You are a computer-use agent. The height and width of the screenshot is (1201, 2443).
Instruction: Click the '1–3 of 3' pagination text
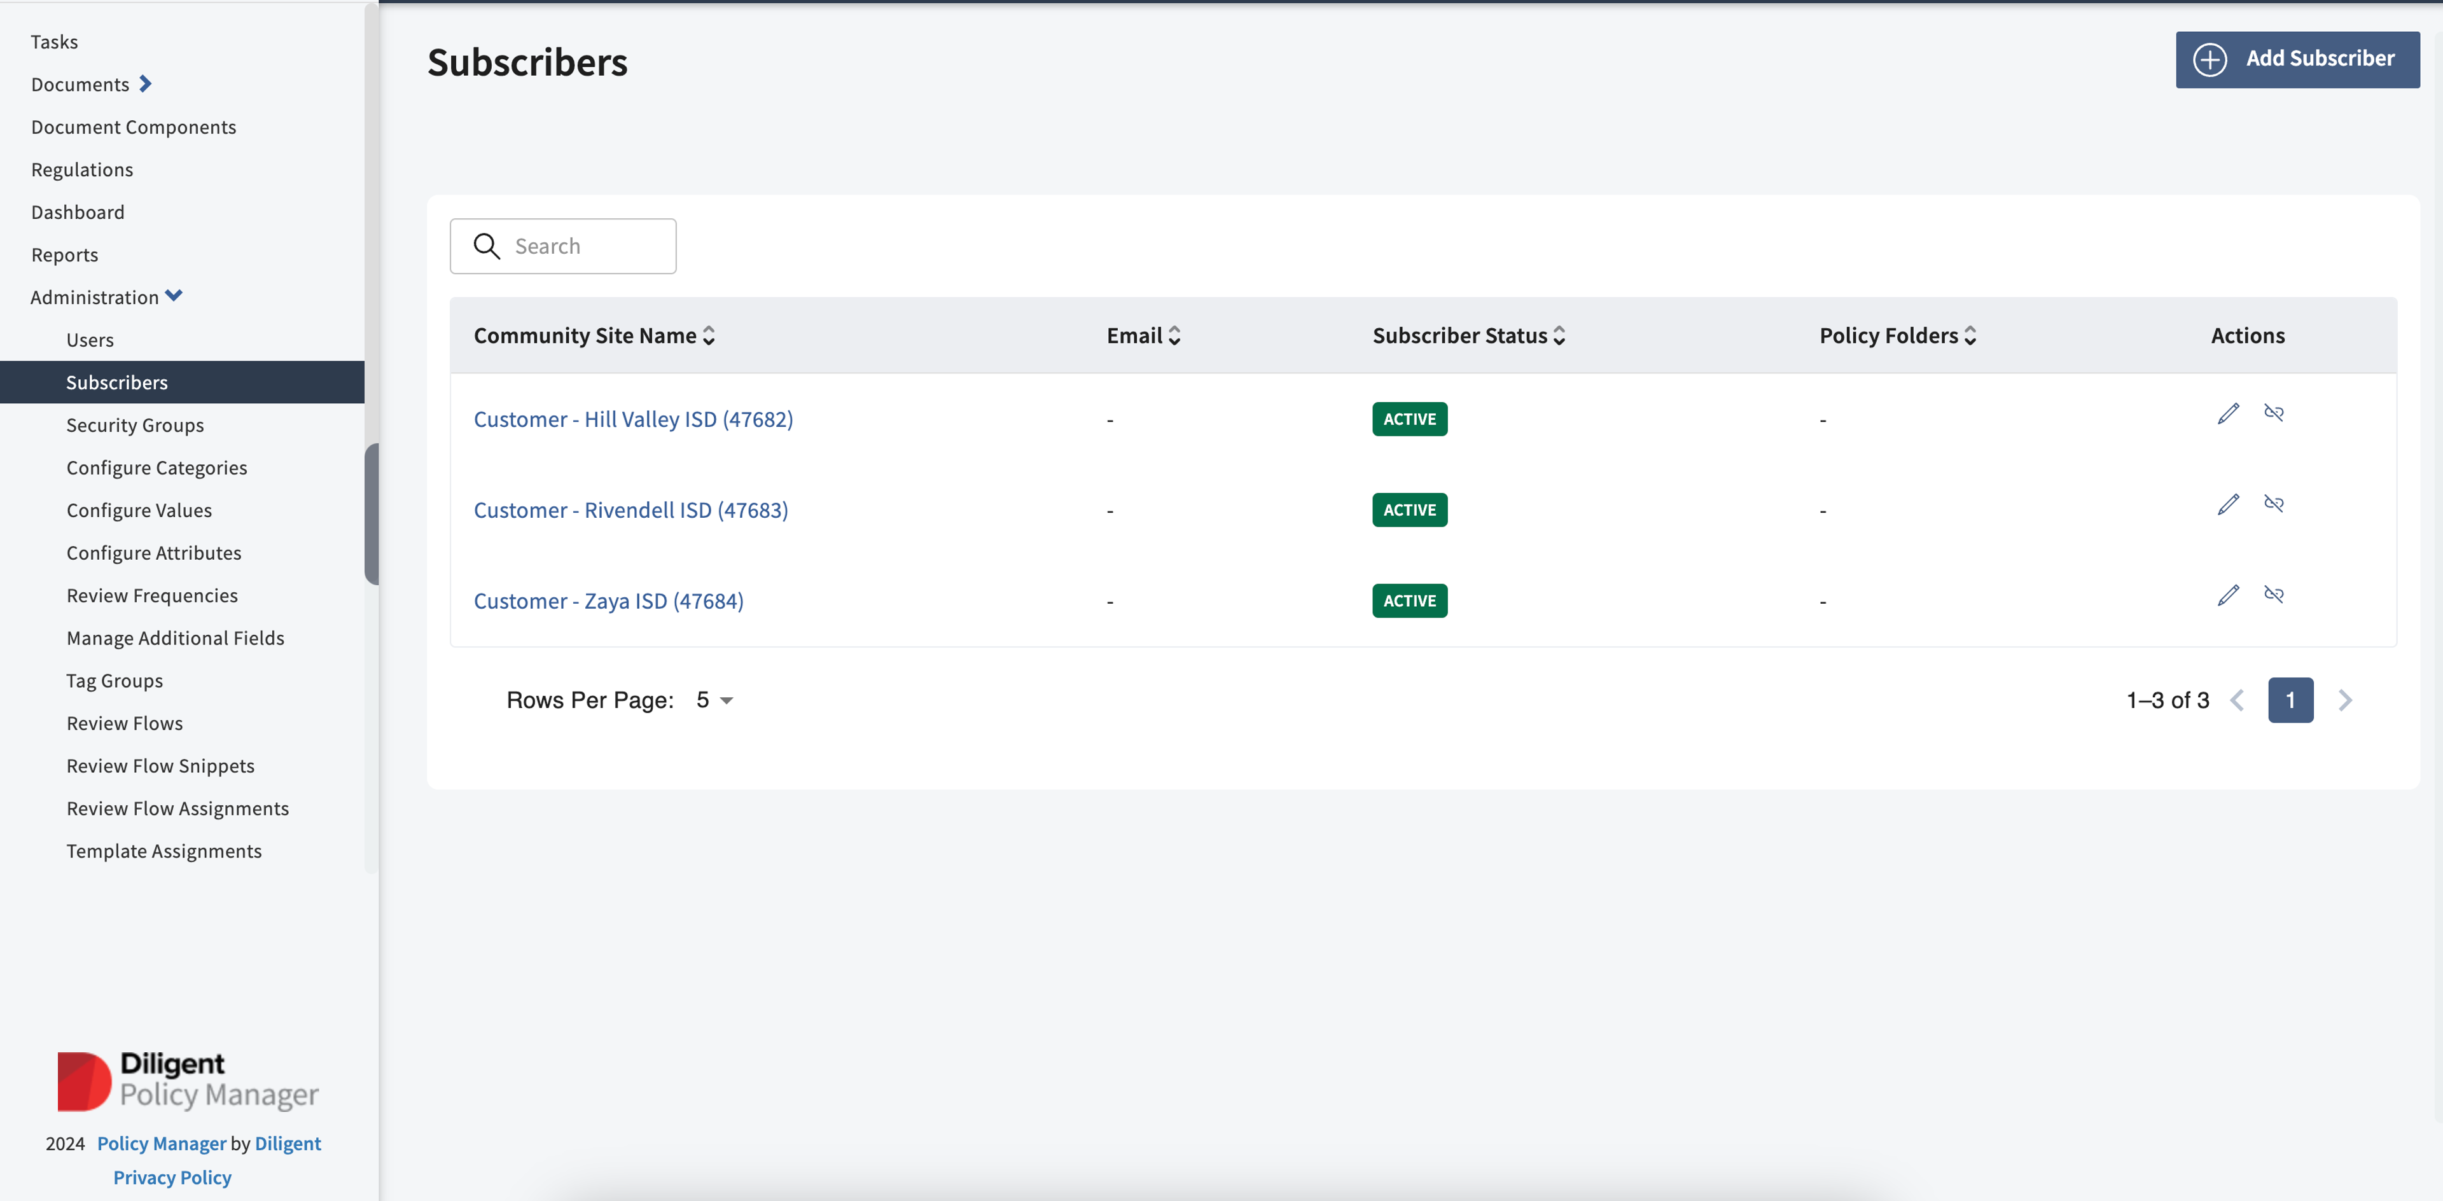click(2167, 700)
